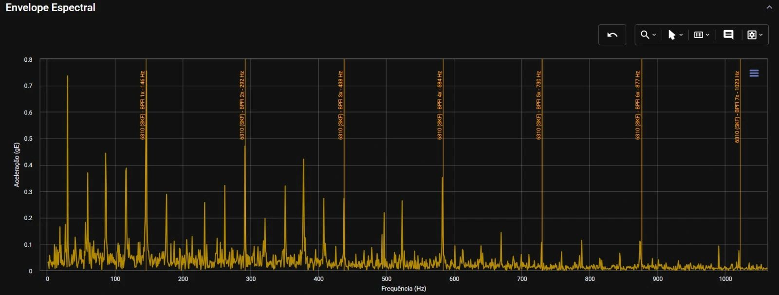This screenshot has width=779, height=295.
Task: Click the Envelope Espectral title
Action: (x=51, y=8)
